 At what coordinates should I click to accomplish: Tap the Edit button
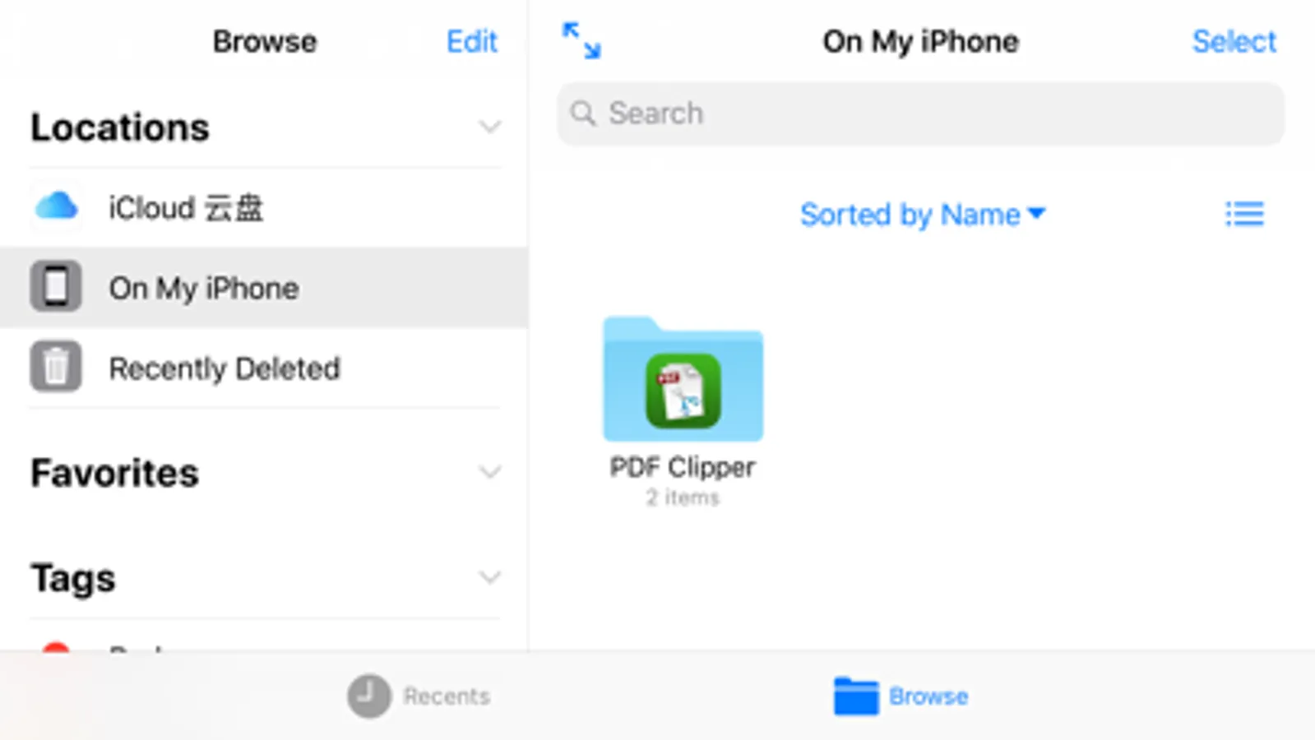tap(472, 41)
